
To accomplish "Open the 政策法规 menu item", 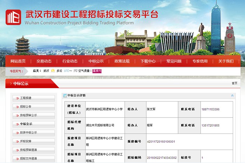I will tap(122, 61).
